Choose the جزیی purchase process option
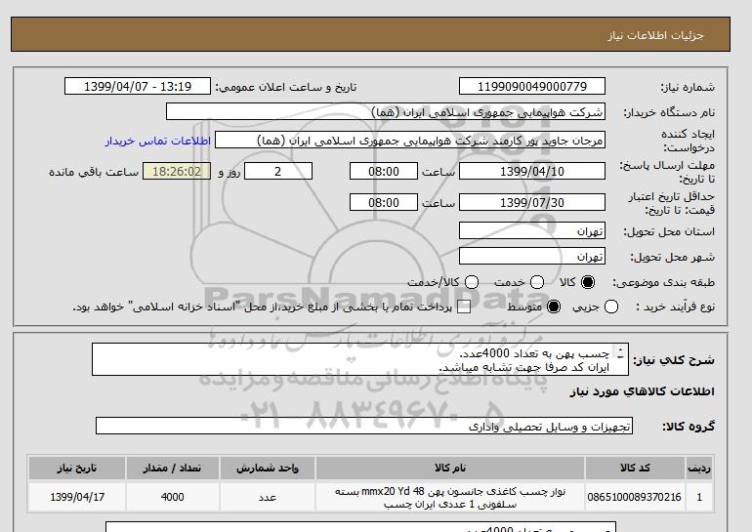Screen dimensions: 752x532 (611, 307)
